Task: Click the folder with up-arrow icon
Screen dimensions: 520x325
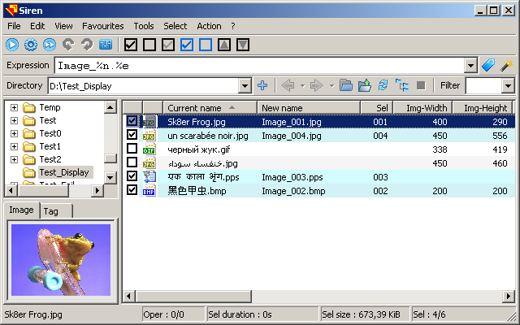Action: point(365,85)
